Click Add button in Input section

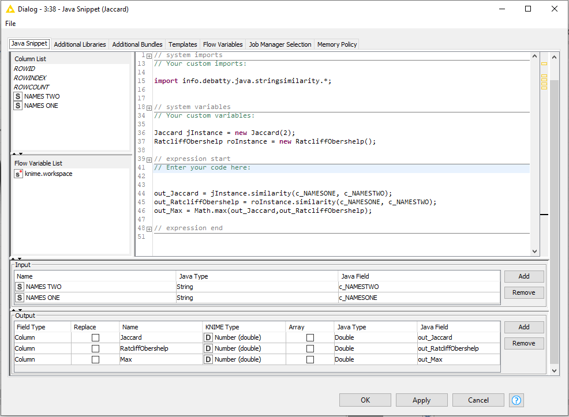click(x=524, y=276)
